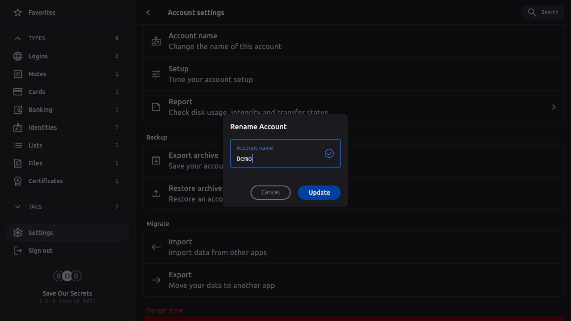The height and width of the screenshot is (321, 571).
Task: Click the Search box
Action: [x=543, y=12]
